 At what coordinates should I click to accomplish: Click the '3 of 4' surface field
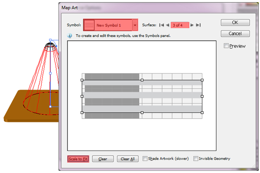180,25
